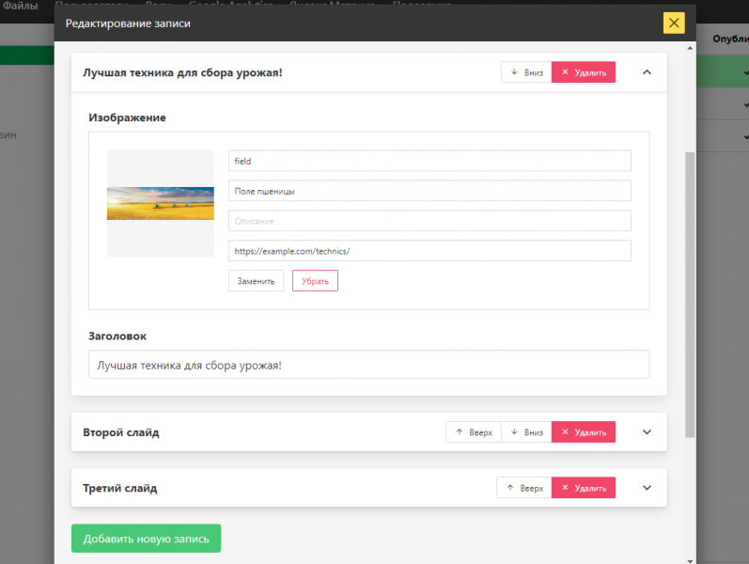Click Заменить to replace the image
This screenshot has height=564, width=749.
pyautogui.click(x=256, y=281)
